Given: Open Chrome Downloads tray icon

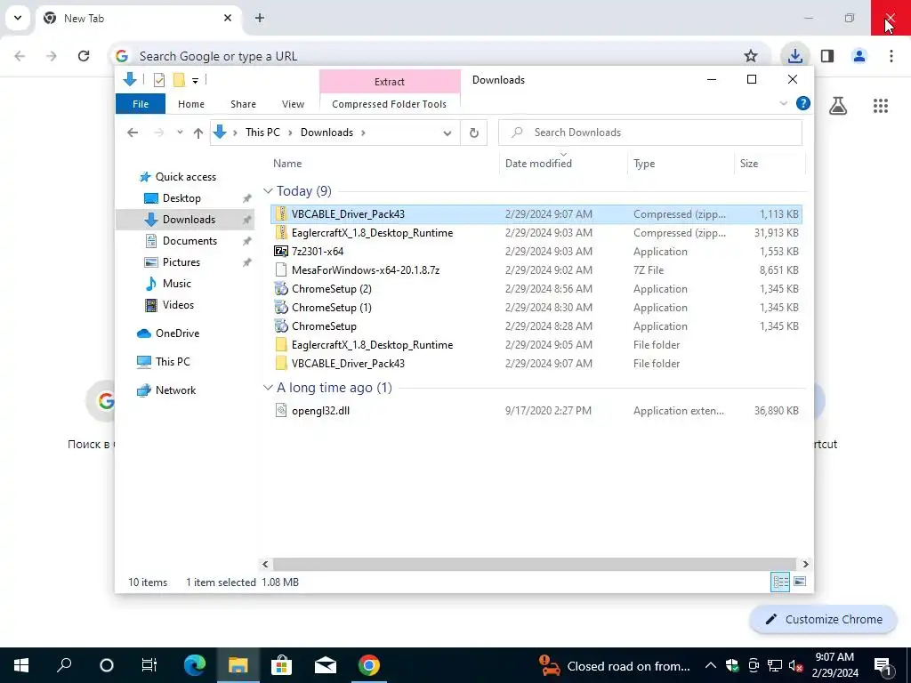Looking at the screenshot, I should coord(794,56).
